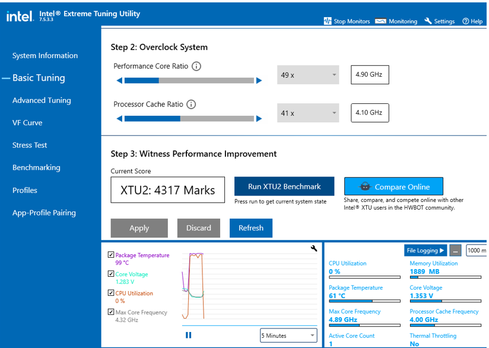Viewport: 489px width, 348px height.
Task: Click the 7.5.3.3 version number
Action: [x=46, y=20]
